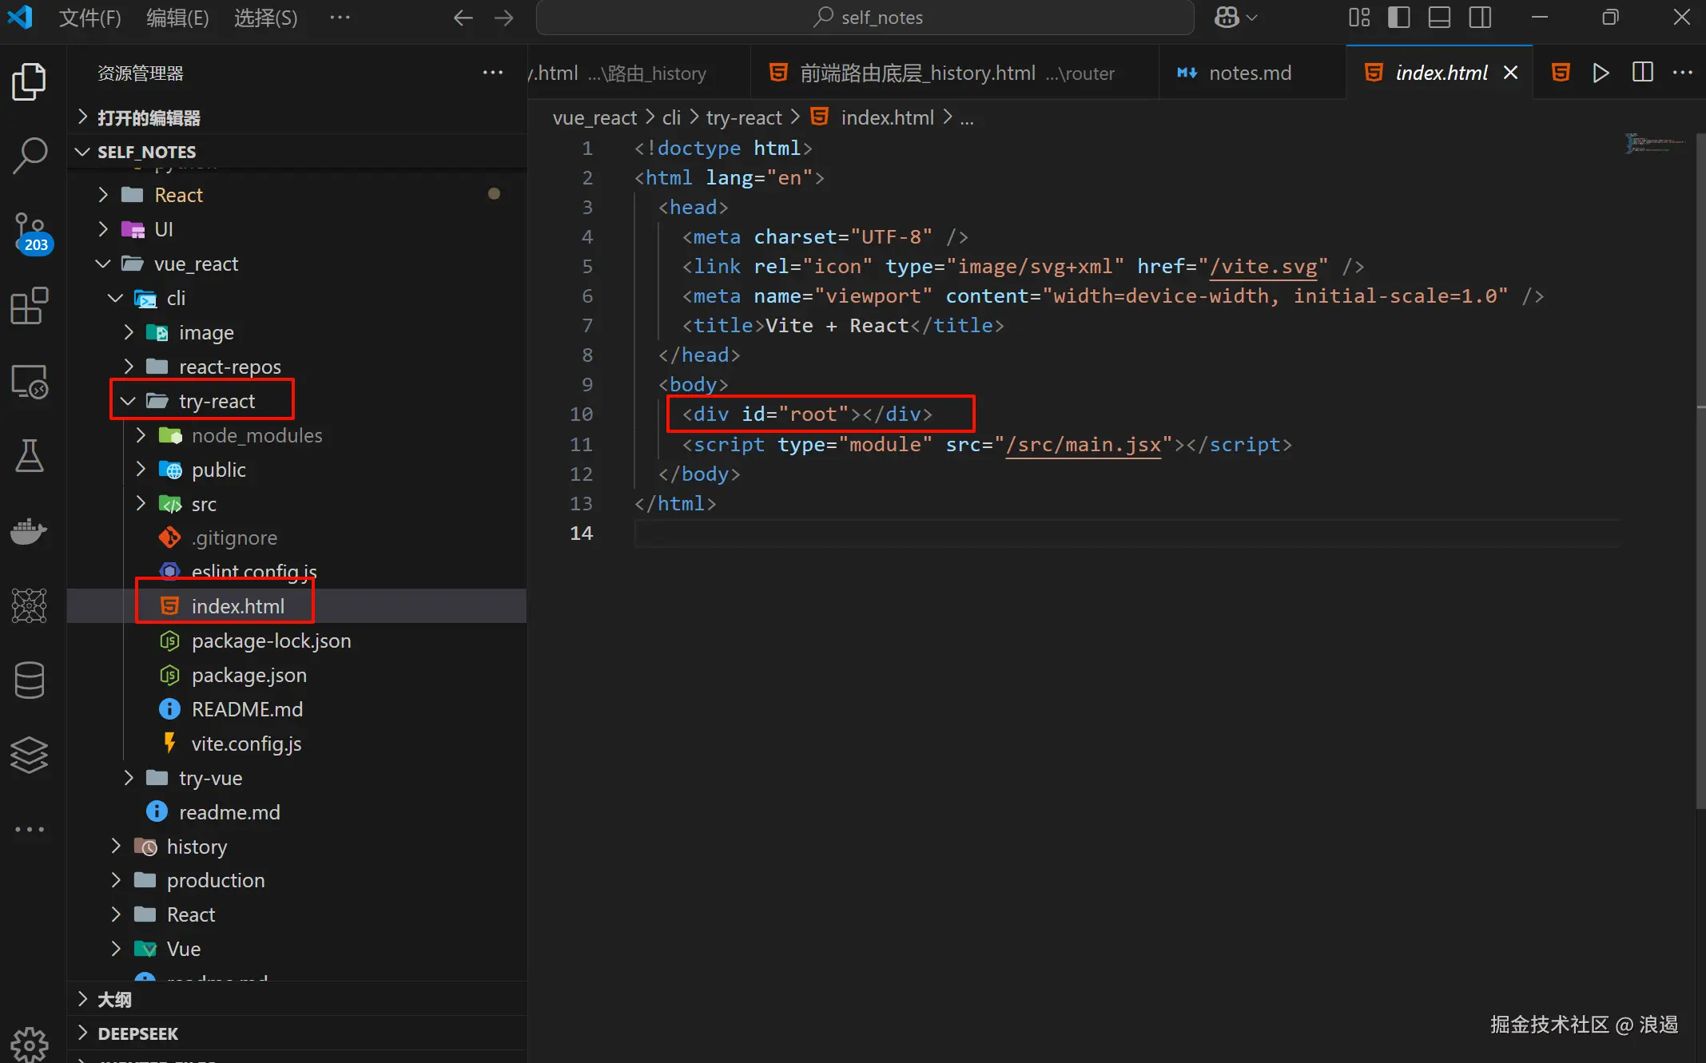Toggle secondary sidebar visibility
The image size is (1706, 1063).
pyautogui.click(x=1480, y=18)
